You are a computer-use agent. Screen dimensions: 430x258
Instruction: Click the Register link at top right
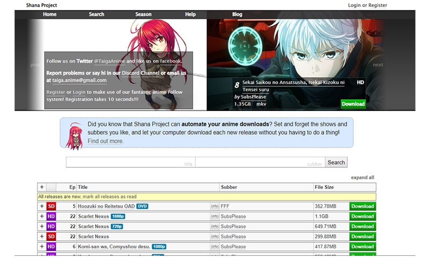[378, 5]
